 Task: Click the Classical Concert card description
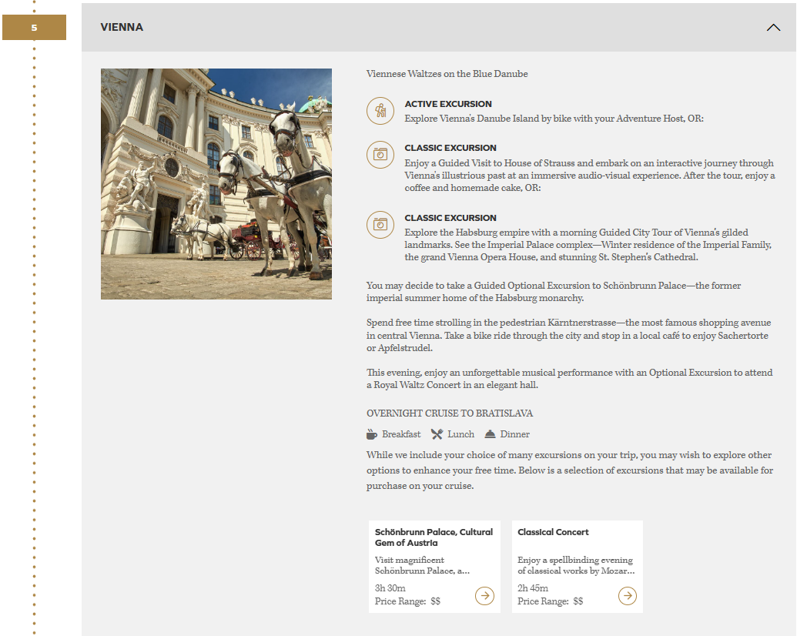coord(576,566)
